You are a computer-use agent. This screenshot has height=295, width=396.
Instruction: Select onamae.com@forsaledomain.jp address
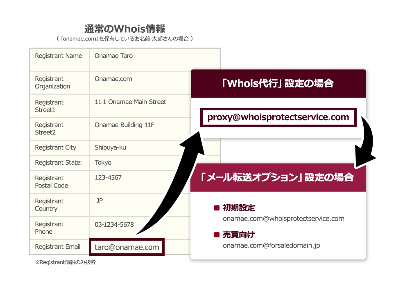tap(272, 246)
